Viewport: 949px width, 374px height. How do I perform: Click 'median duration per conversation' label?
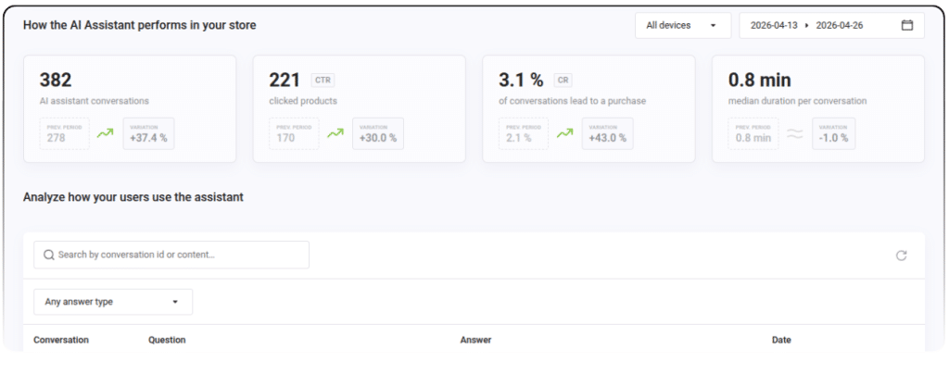pos(797,101)
